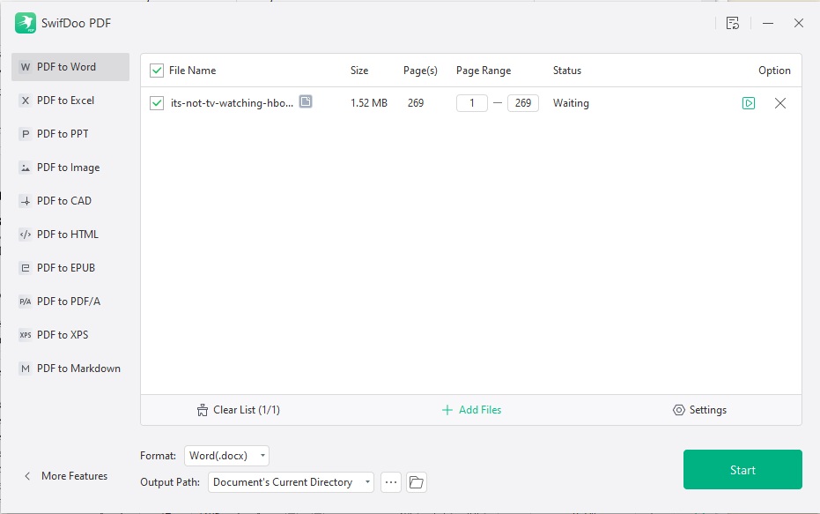Open PDF to Markdown converter
The height and width of the screenshot is (514, 820).
point(70,369)
